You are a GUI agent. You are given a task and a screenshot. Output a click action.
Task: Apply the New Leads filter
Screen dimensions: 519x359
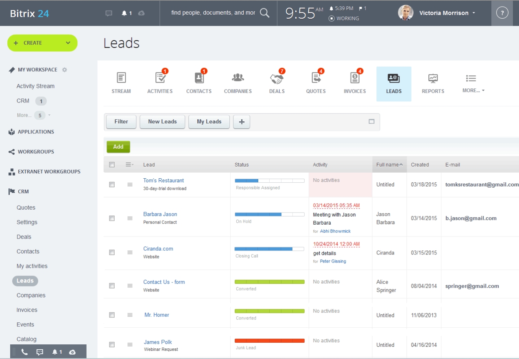162,122
